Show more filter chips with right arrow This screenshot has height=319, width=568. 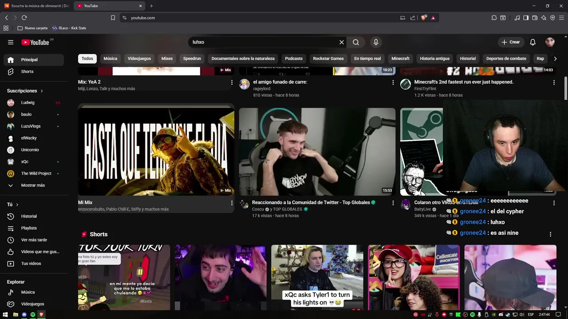click(x=555, y=58)
